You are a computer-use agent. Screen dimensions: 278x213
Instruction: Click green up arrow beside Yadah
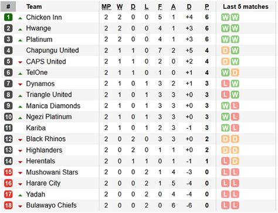tap(20, 195)
